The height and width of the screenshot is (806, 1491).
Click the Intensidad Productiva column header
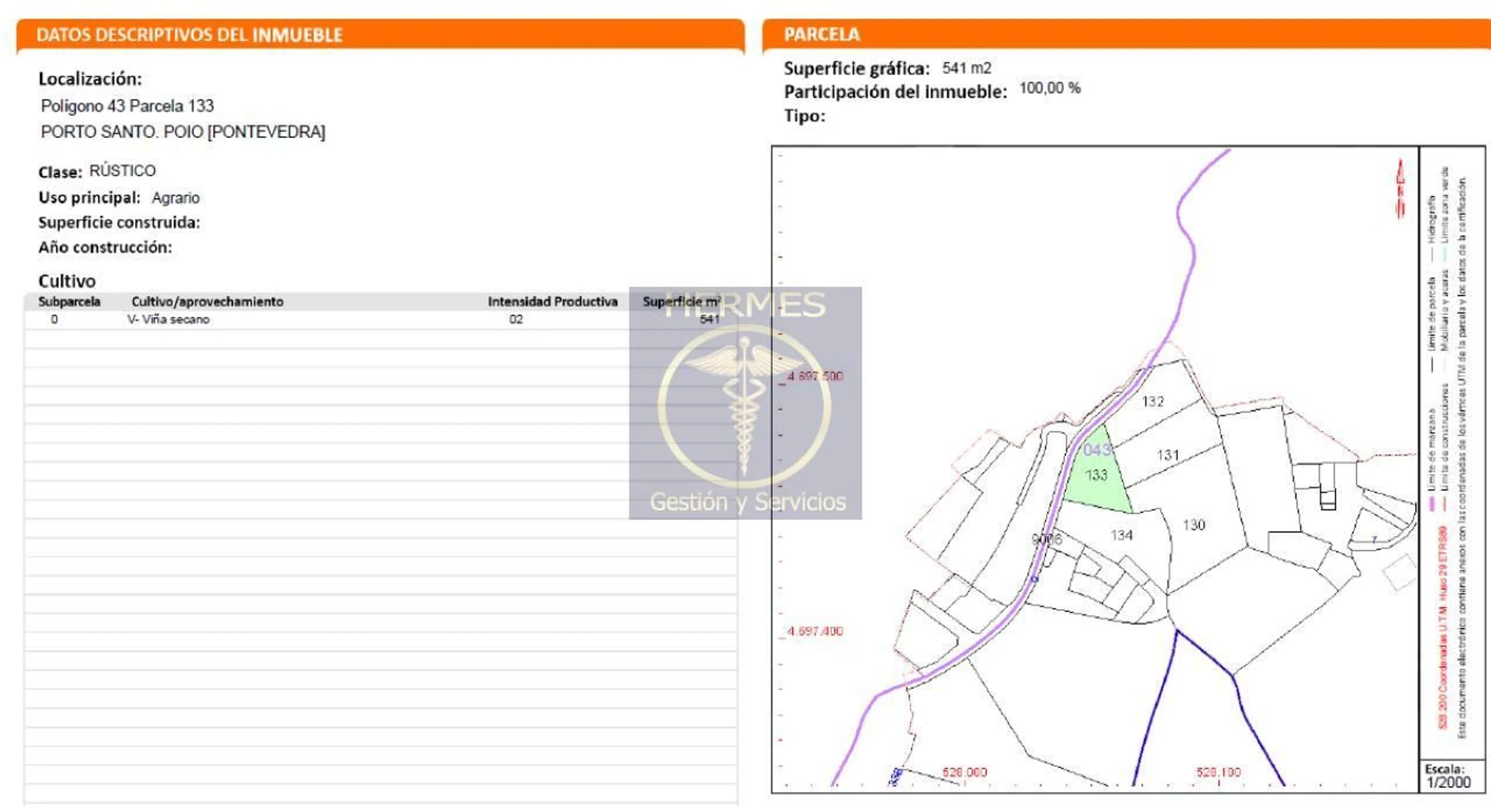point(552,301)
